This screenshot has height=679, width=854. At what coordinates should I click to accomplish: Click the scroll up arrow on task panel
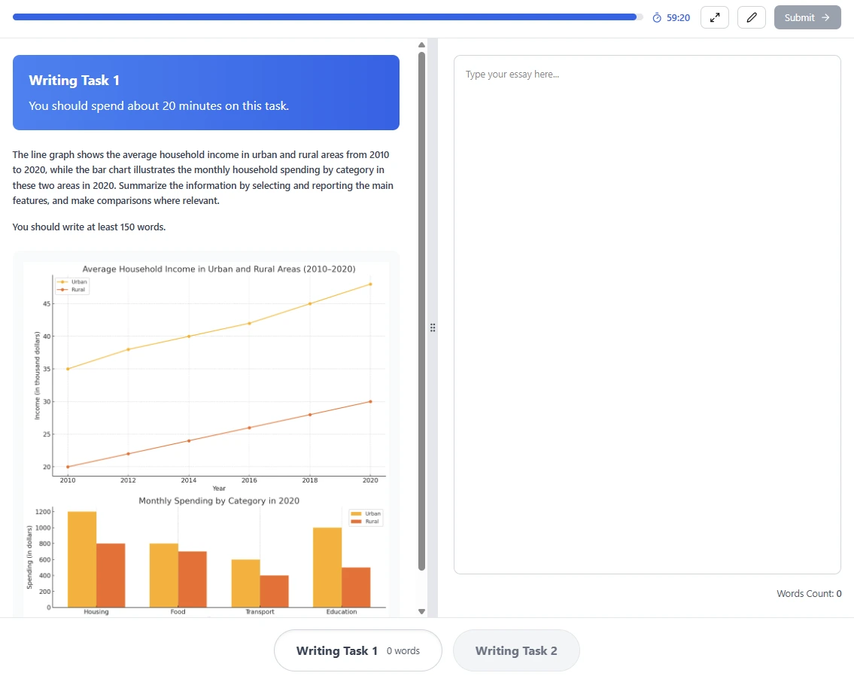click(421, 45)
